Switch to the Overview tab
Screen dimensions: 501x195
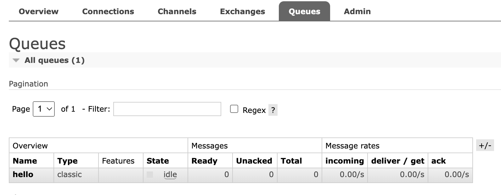pyautogui.click(x=38, y=12)
